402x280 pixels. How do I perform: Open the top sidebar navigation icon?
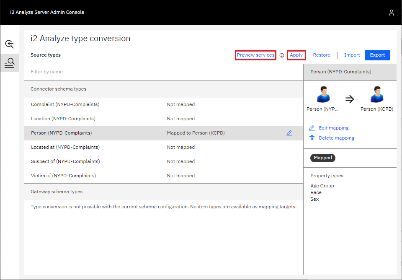point(9,44)
